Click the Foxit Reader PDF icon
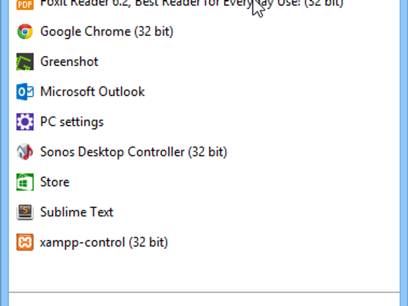 (x=25, y=4)
